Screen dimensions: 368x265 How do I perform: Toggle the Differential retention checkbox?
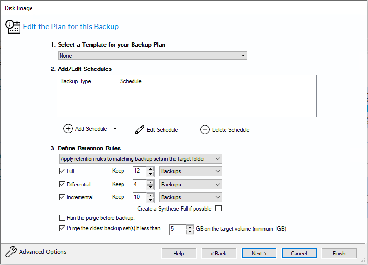(x=62, y=185)
